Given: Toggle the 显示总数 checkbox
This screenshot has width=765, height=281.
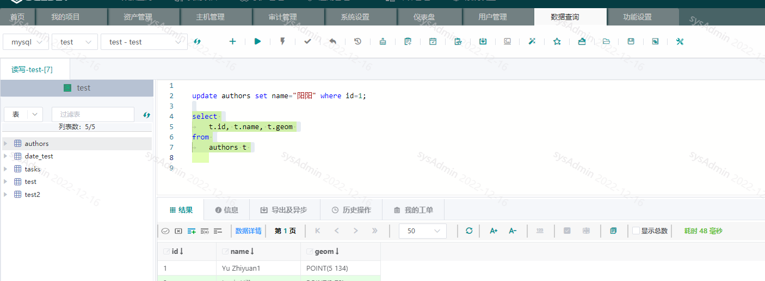Looking at the screenshot, I should click(x=636, y=231).
